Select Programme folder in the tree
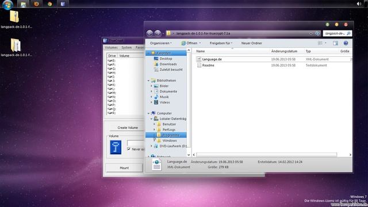Image resolution: width=368 pixels, height=207 pixels. point(171,135)
